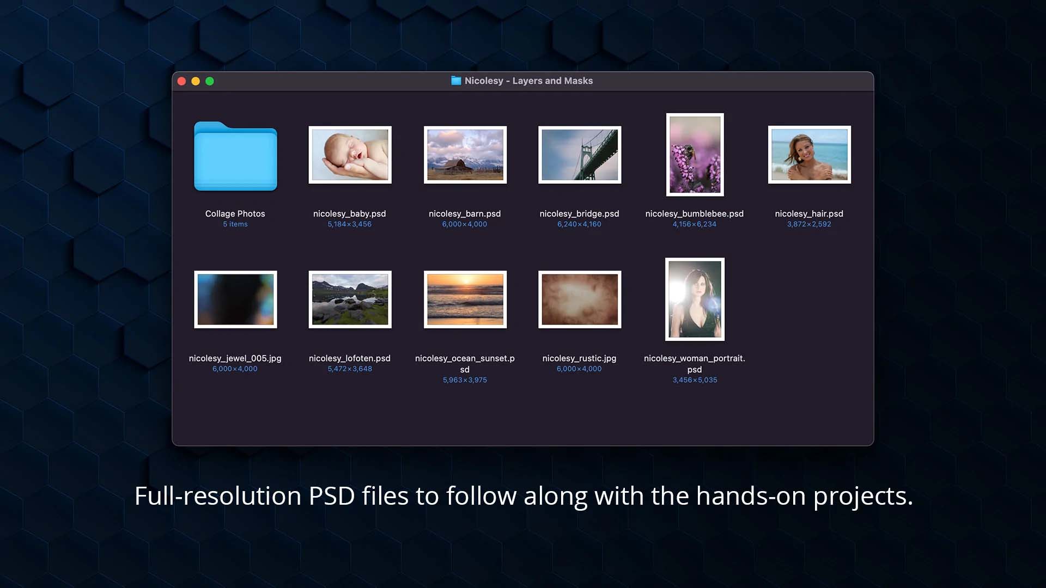Click the 'nicolesy_lofoten.psd' file name
The width and height of the screenshot is (1046, 588).
coord(350,358)
